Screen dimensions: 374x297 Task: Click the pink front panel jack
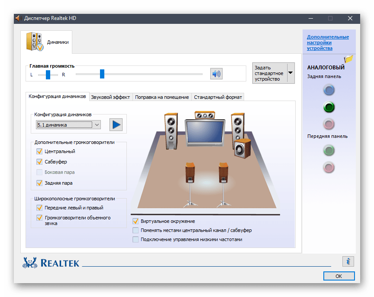(329, 167)
